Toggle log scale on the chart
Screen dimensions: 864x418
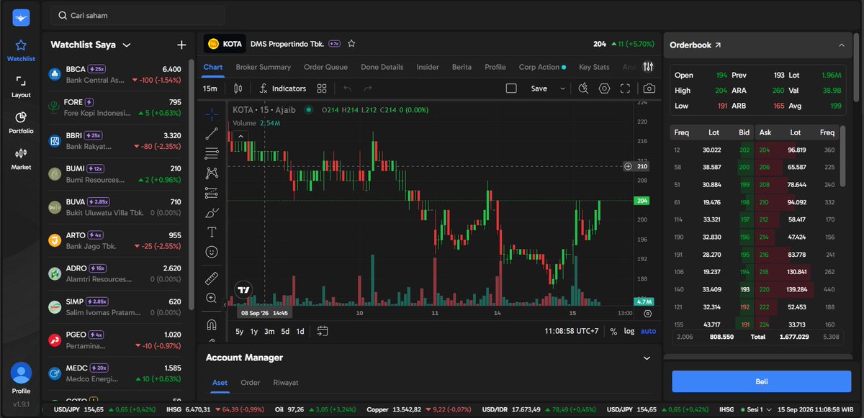(629, 332)
